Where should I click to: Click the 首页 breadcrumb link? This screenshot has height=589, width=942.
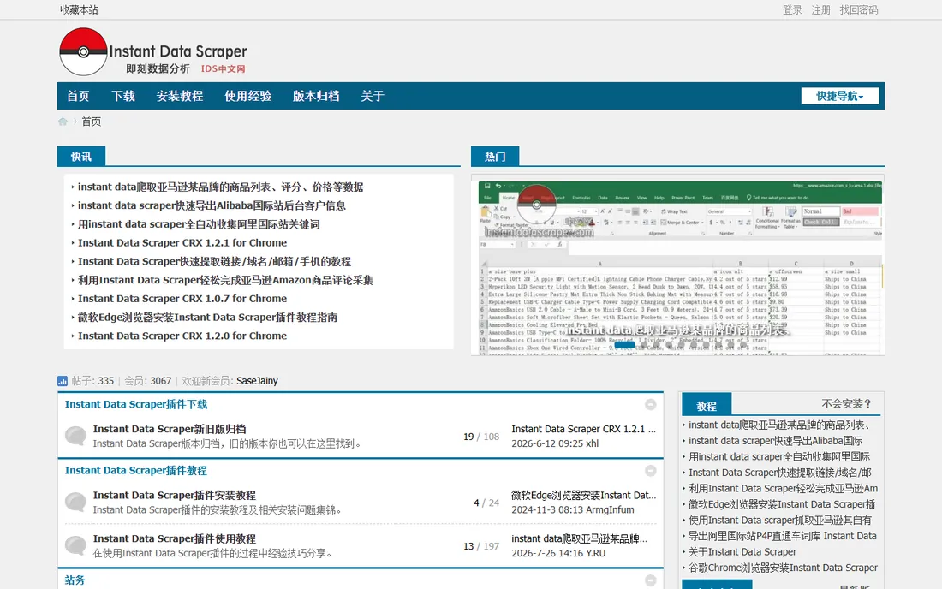pos(92,122)
